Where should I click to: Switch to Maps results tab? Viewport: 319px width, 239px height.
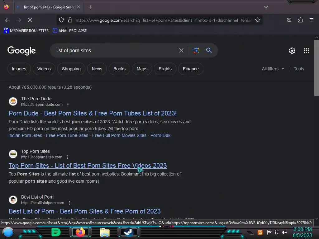coord(142,69)
